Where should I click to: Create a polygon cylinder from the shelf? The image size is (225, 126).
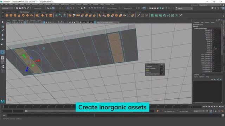tap(15, 15)
